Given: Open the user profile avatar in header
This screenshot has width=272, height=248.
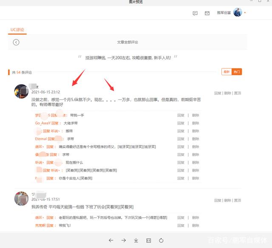Looking at the screenshot, I should coord(238,13).
